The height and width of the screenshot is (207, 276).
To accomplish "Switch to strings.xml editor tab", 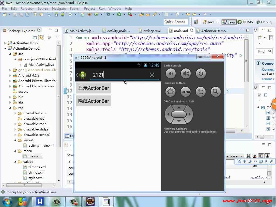I will pos(150,31).
